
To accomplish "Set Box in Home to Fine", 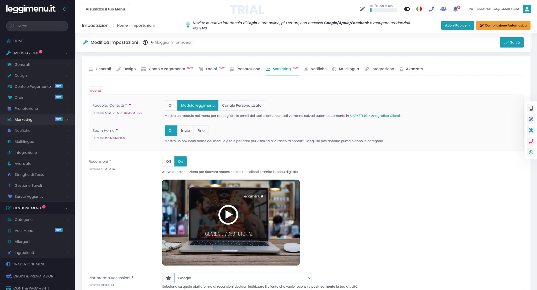I will point(201,130).
